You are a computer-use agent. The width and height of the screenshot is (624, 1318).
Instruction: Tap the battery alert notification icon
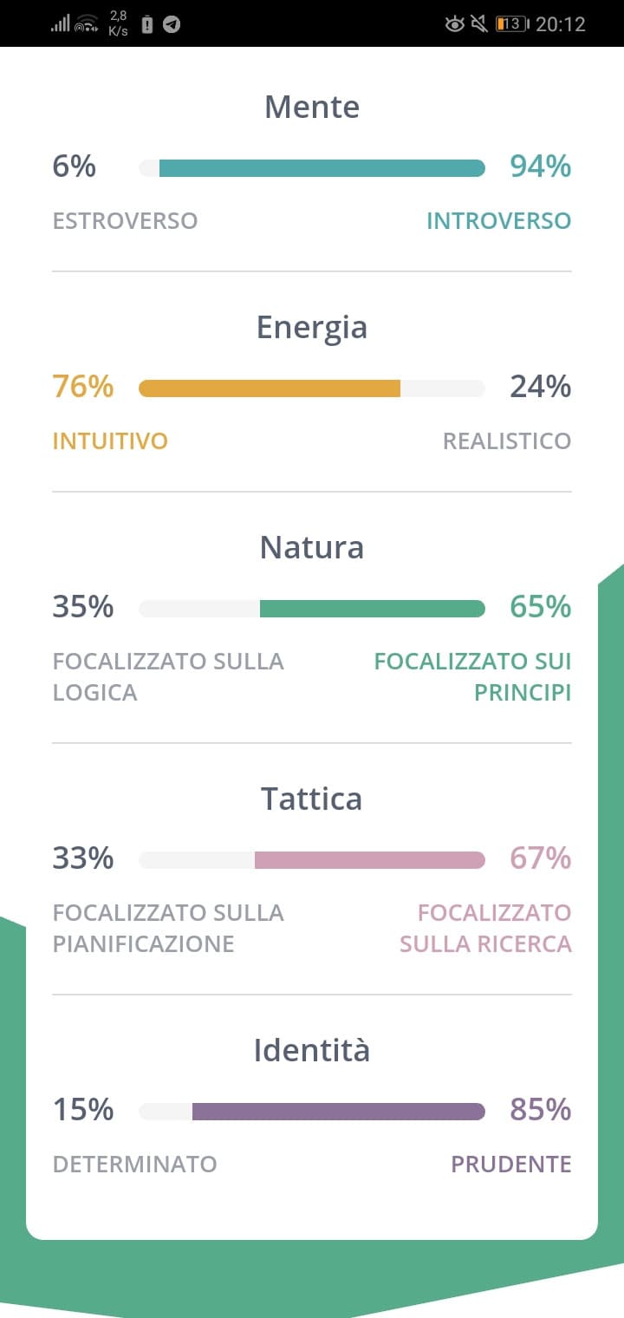[x=147, y=24]
